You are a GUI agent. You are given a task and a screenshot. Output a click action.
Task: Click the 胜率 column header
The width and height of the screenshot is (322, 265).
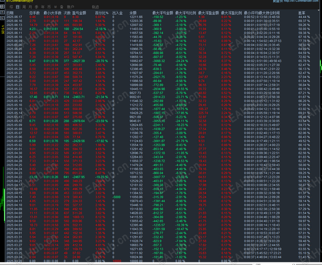coord(302,13)
